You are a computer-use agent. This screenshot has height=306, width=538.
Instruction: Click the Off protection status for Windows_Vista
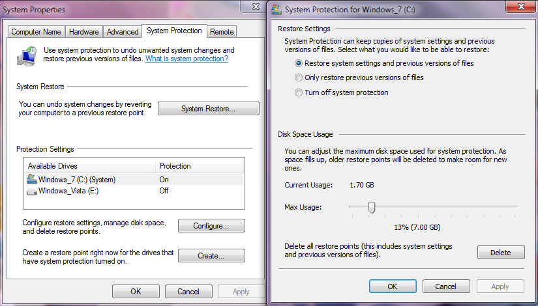click(x=164, y=191)
